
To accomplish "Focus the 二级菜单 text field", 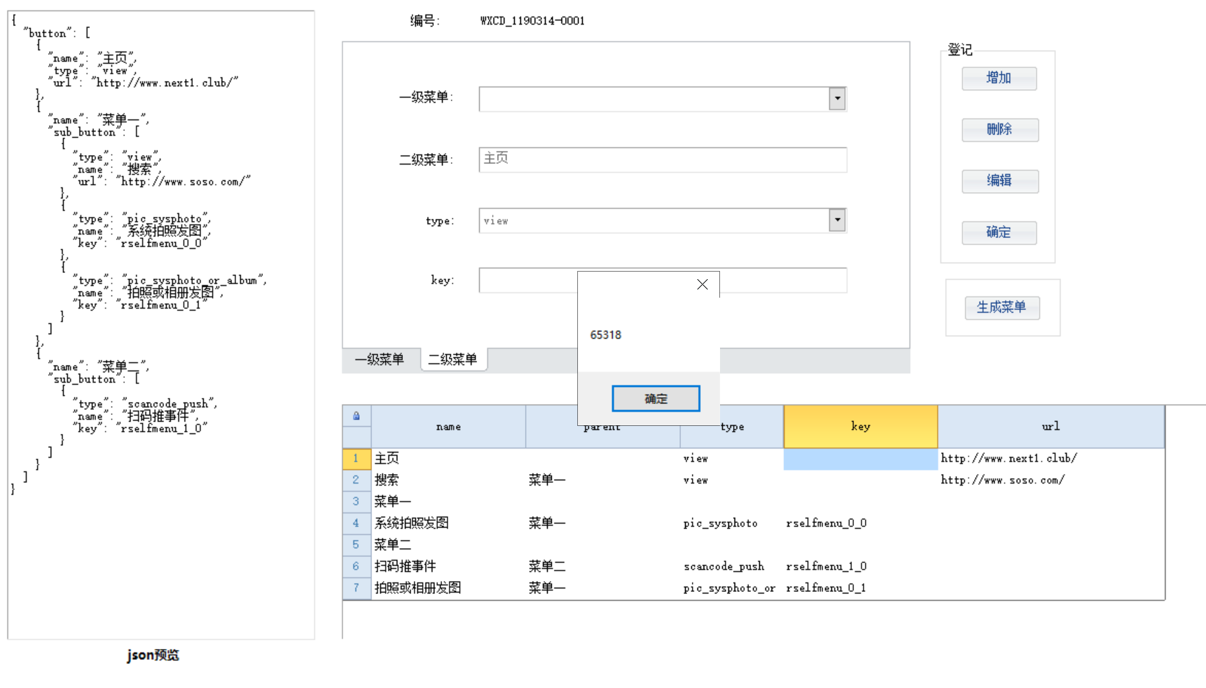I will pos(662,159).
